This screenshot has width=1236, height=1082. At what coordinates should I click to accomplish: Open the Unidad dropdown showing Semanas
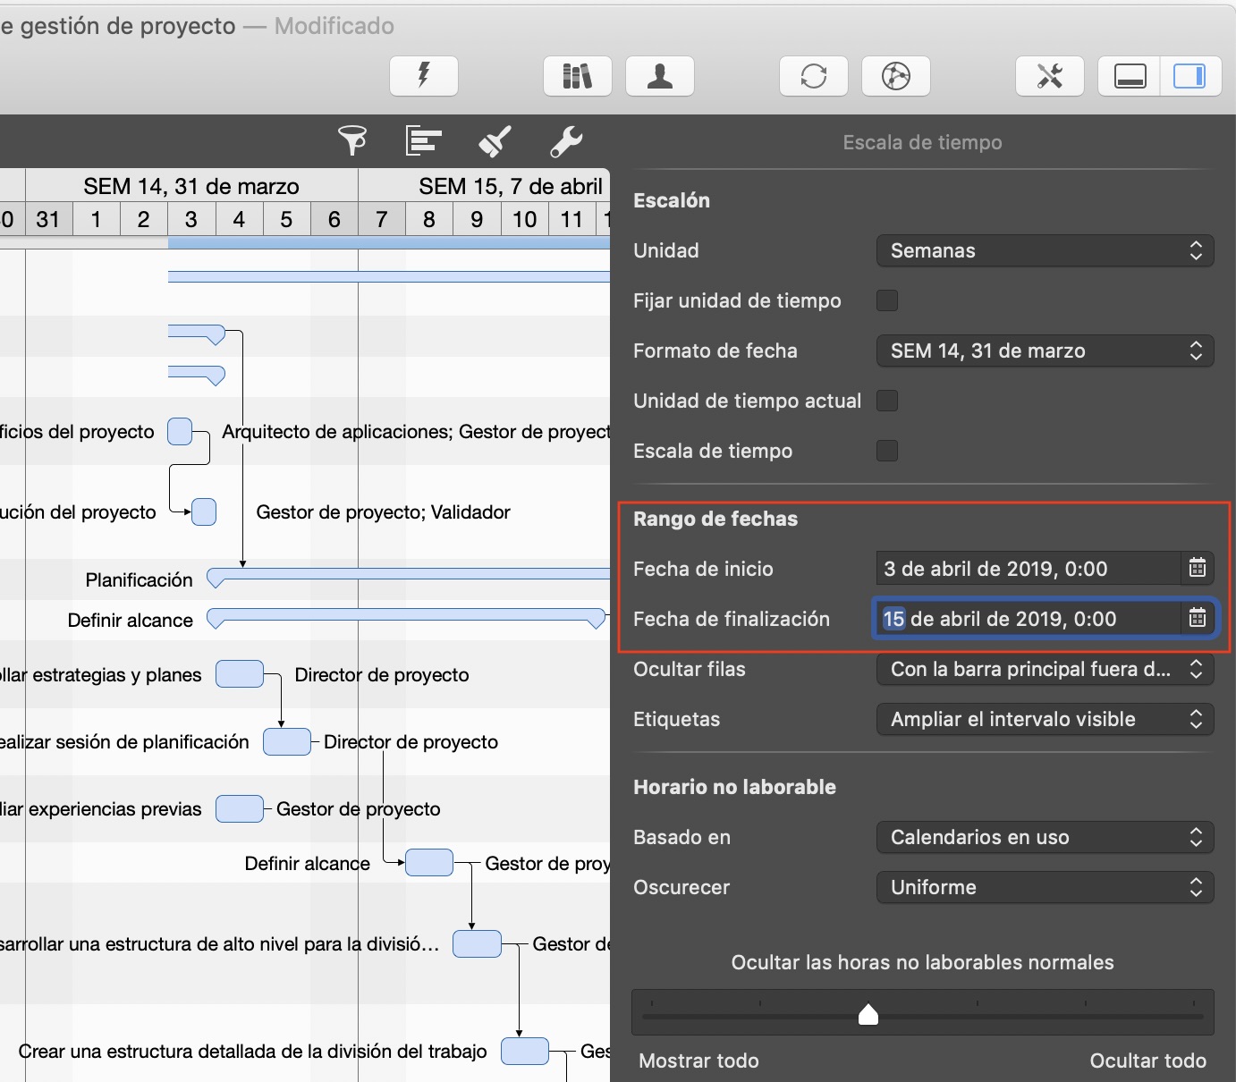(1044, 250)
